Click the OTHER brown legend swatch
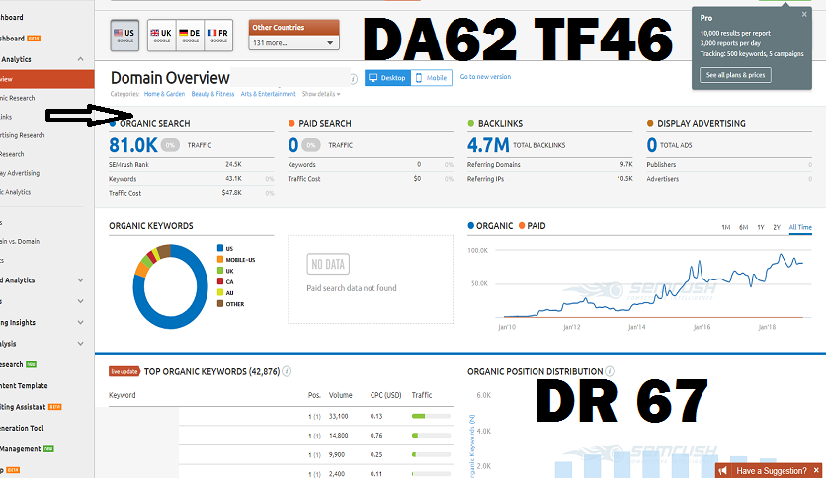 tap(220, 303)
